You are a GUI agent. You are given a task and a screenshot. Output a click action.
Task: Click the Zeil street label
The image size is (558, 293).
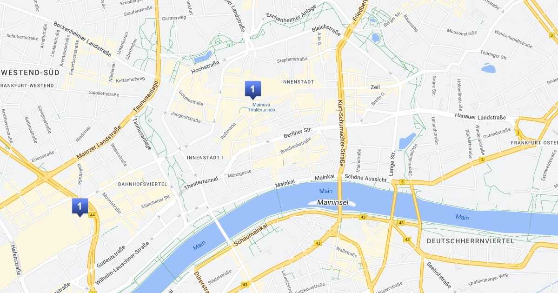(375, 87)
